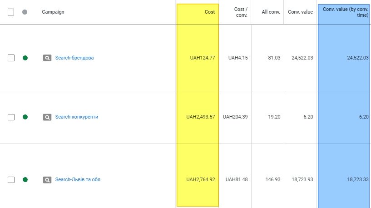Sort by All conv. column header
Screen dimensions: 371x208
[x=272, y=12]
